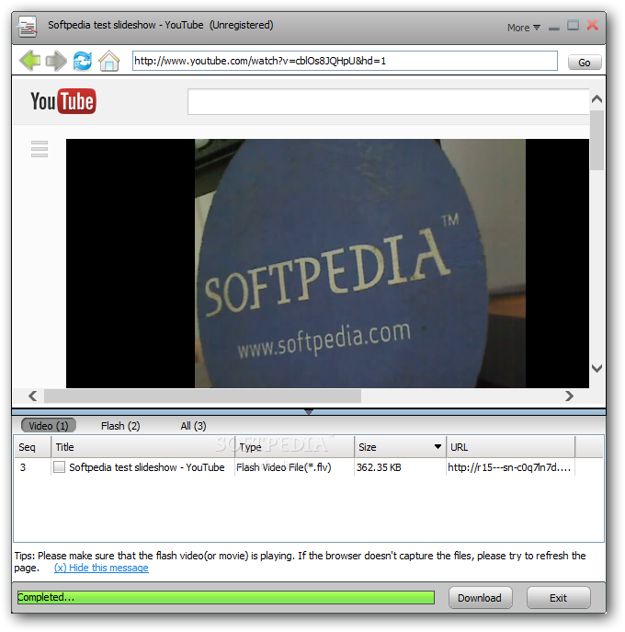This screenshot has height=632, width=625.
Task: Close window with red X
Action: [x=593, y=25]
